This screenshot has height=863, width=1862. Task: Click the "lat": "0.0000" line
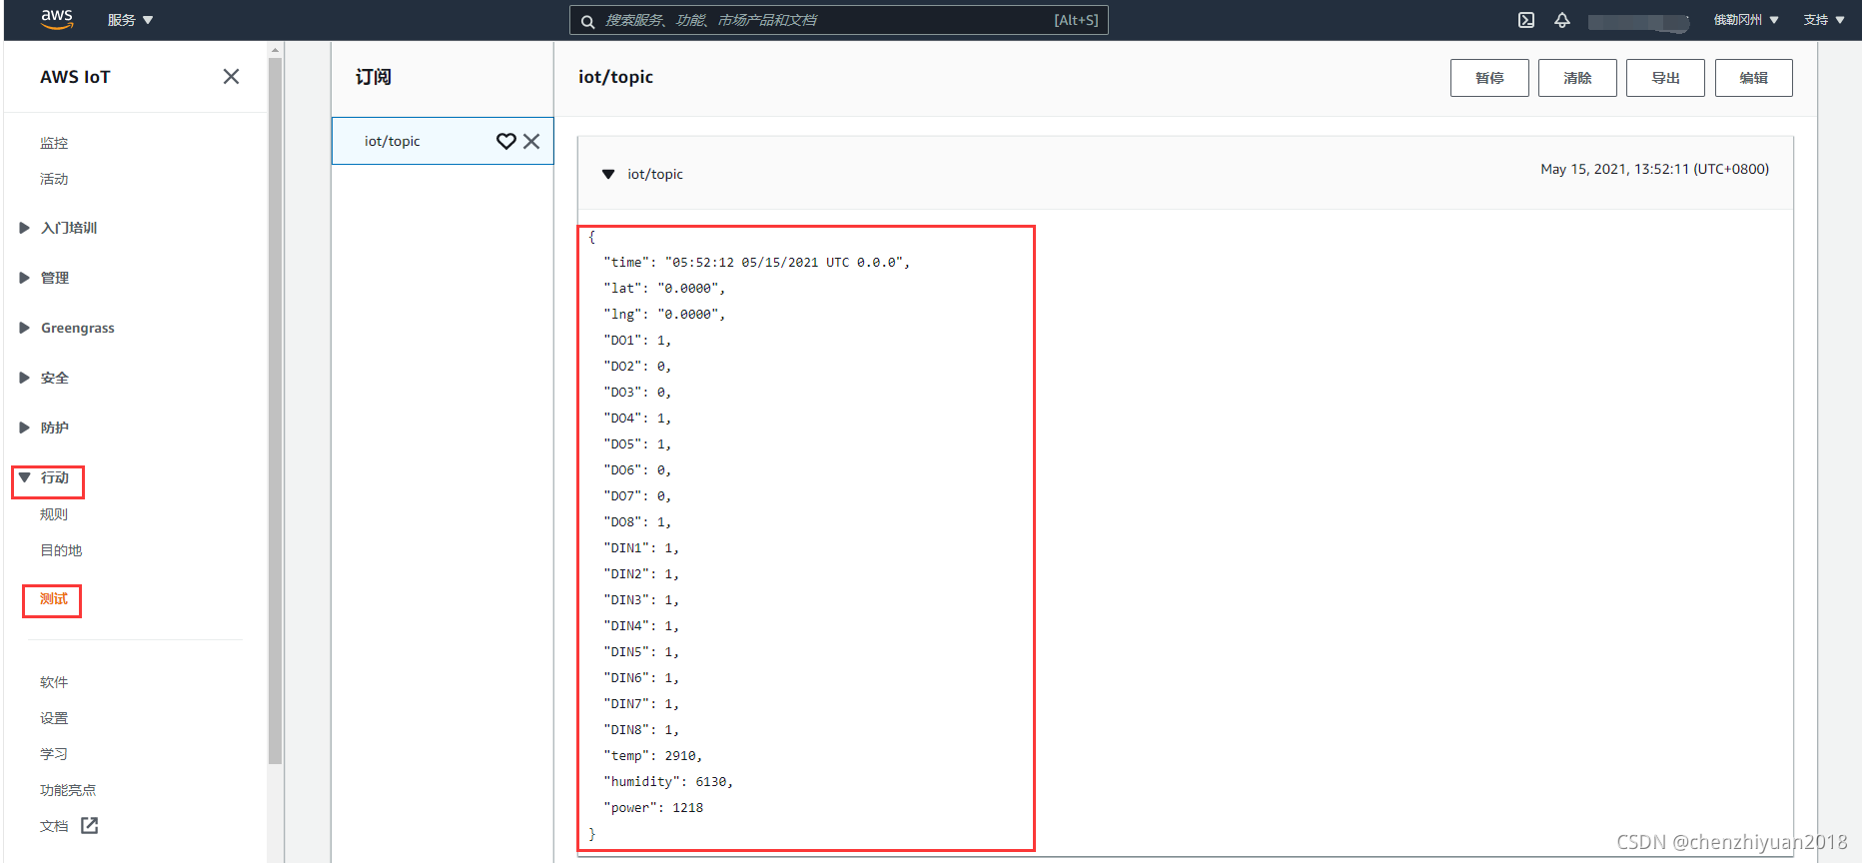[664, 288]
